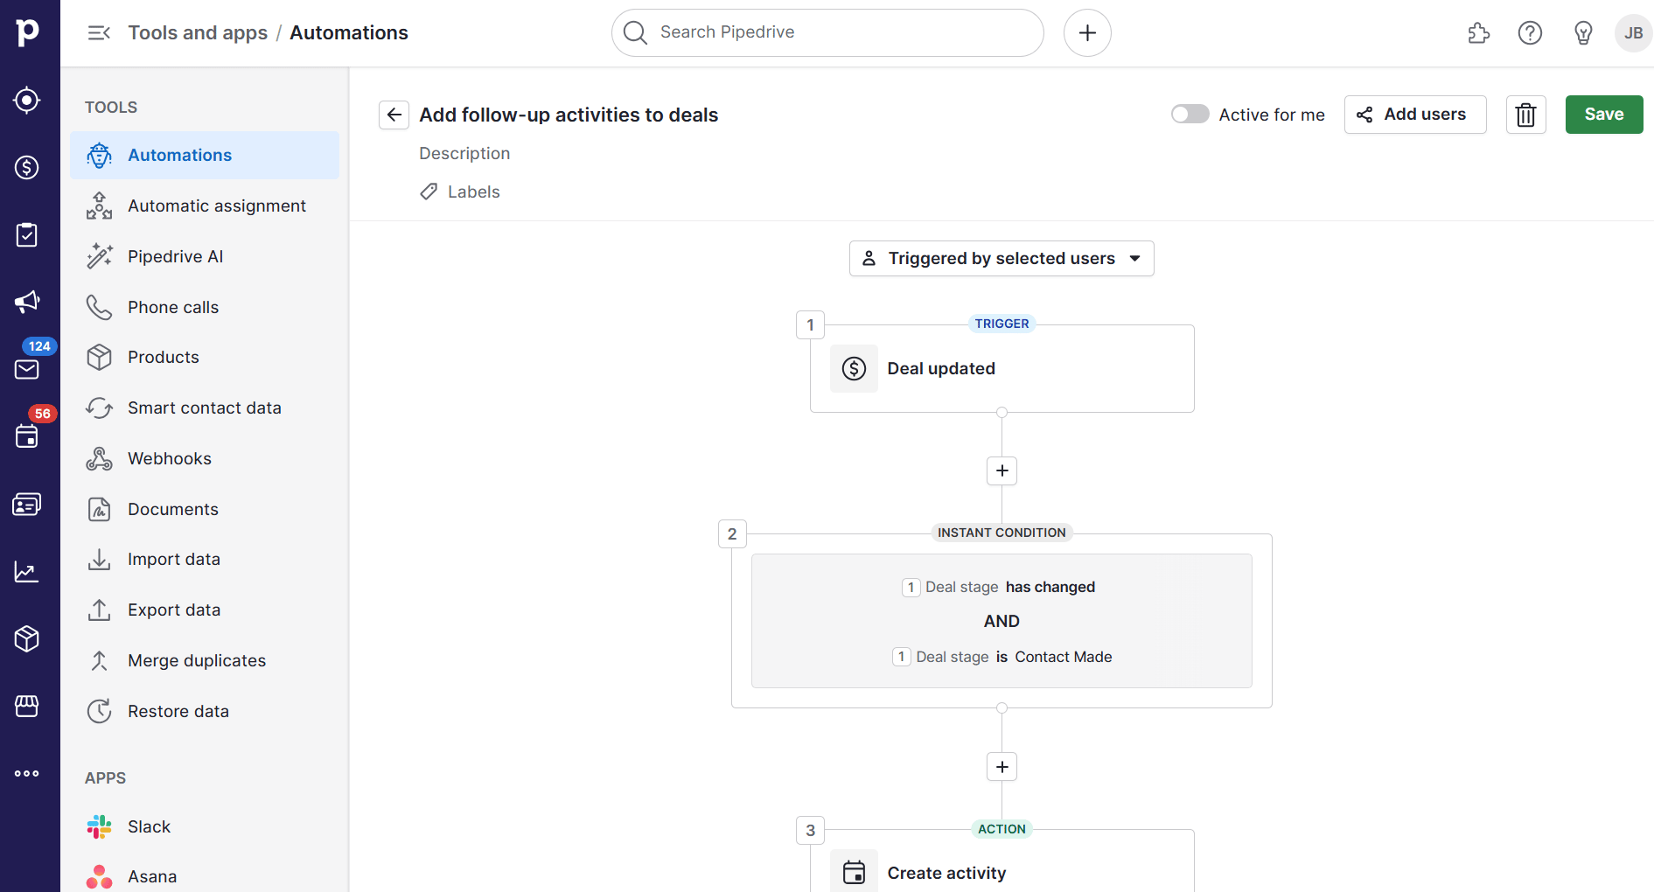Open the Activities calendar icon with 56 badge

click(26, 436)
